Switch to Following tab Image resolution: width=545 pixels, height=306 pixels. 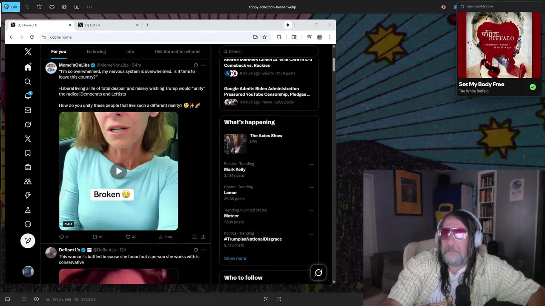[96, 51]
